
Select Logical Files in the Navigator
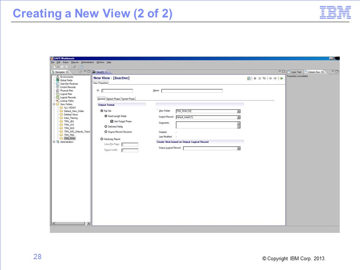[66, 94]
